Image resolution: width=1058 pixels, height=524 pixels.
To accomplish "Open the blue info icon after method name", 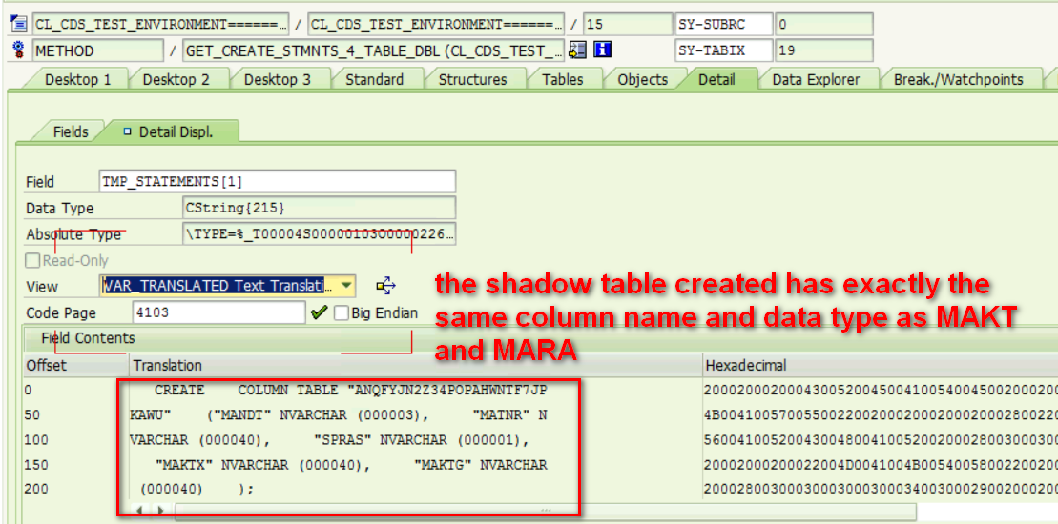I will 602,50.
